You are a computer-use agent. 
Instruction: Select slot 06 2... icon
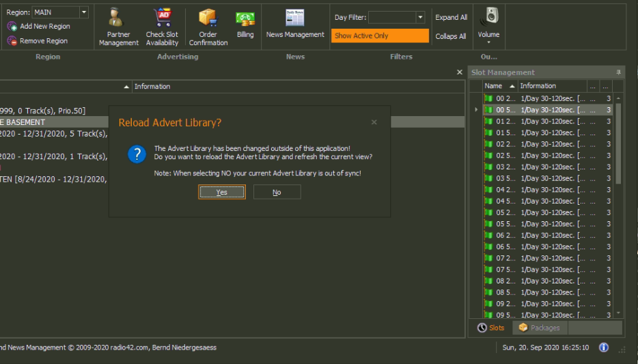[488, 235]
